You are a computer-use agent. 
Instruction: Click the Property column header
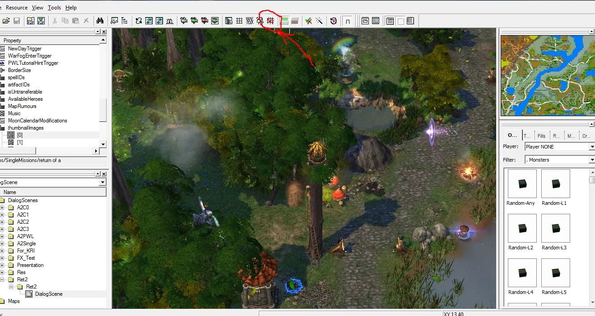pos(50,41)
